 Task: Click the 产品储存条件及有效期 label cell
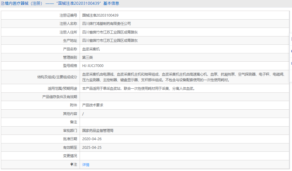[40, 97]
